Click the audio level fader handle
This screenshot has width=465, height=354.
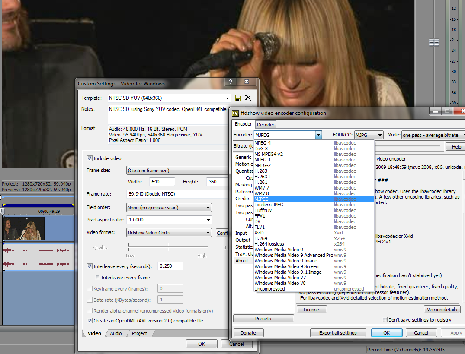tap(434, 43)
